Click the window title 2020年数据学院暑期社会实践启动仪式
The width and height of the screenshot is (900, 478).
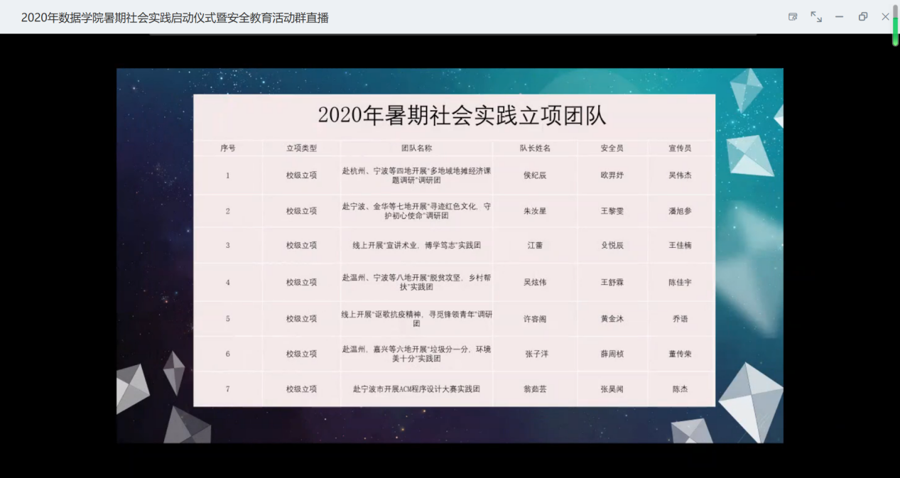click(175, 18)
